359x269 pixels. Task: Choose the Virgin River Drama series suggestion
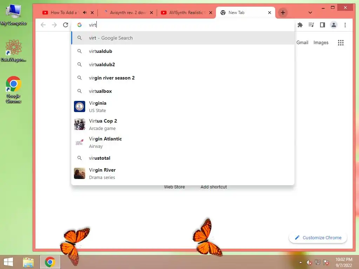pyautogui.click(x=183, y=174)
